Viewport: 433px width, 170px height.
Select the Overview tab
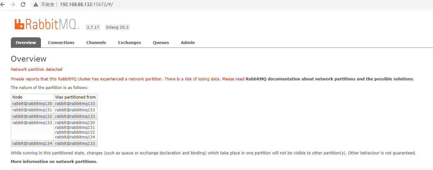(x=26, y=42)
